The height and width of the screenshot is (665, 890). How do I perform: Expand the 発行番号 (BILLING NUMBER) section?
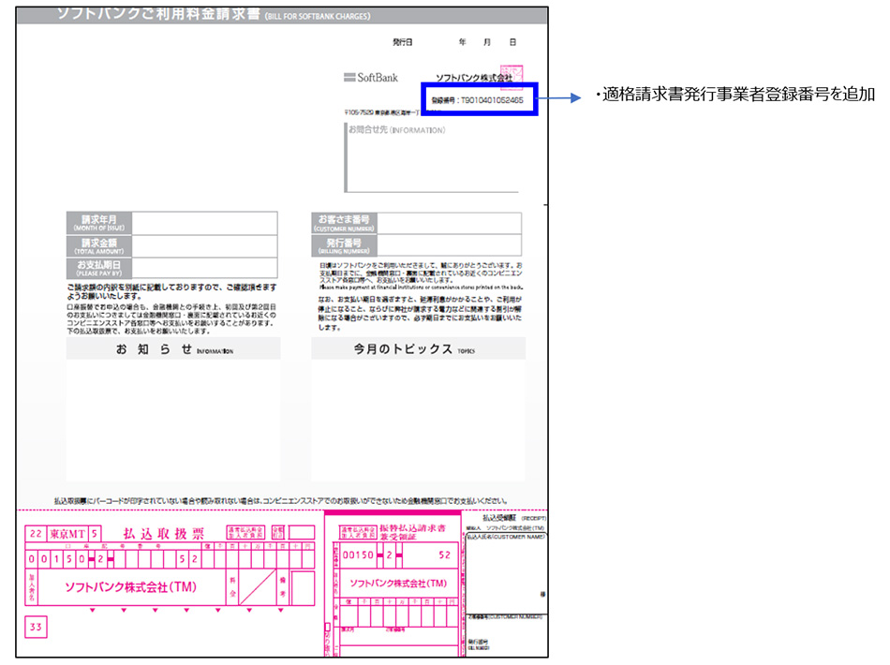345,244
